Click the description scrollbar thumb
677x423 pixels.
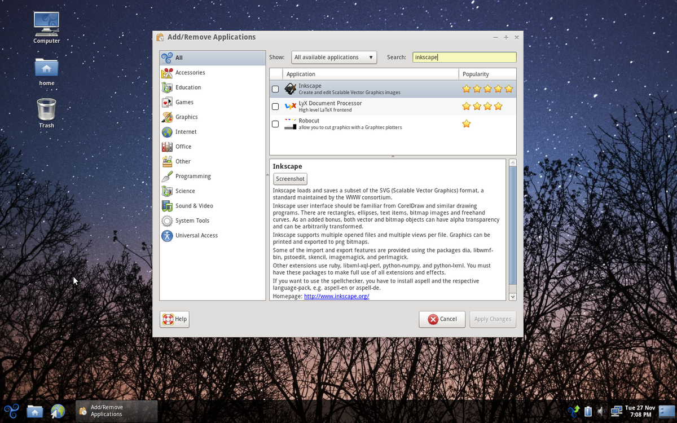tap(512, 225)
